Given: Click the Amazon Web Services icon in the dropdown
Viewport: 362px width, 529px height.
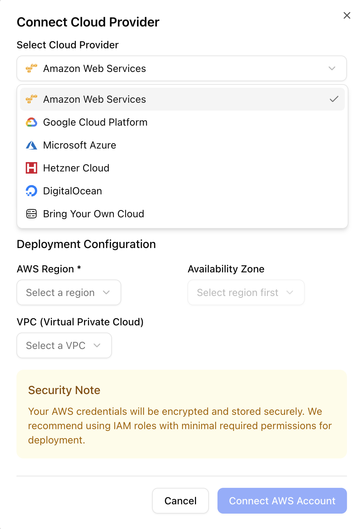Looking at the screenshot, I should point(31,99).
